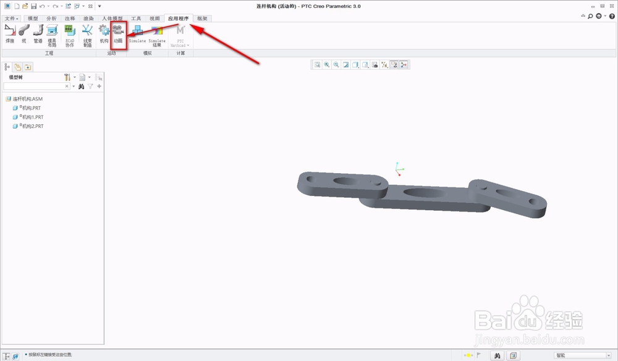618x361 pixels.
Task: Select the 应用程序 (Applications) tab
Action: pos(178,18)
